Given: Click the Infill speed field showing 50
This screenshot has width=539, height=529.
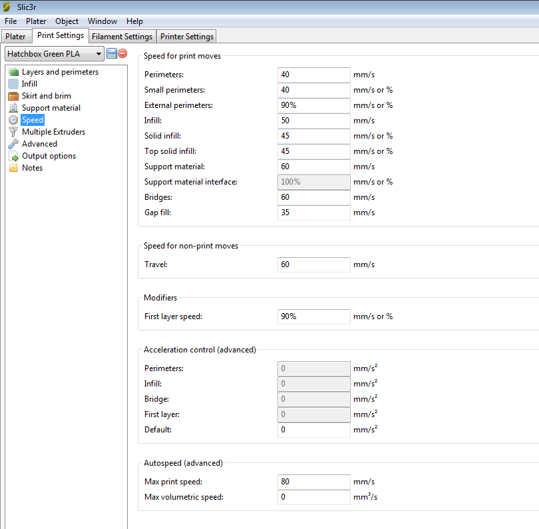Looking at the screenshot, I should [x=314, y=121].
